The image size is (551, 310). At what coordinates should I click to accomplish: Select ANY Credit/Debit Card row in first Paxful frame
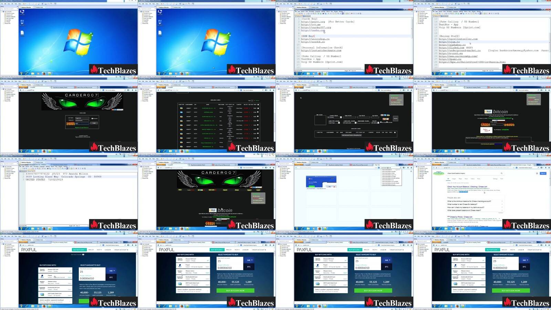55,294
